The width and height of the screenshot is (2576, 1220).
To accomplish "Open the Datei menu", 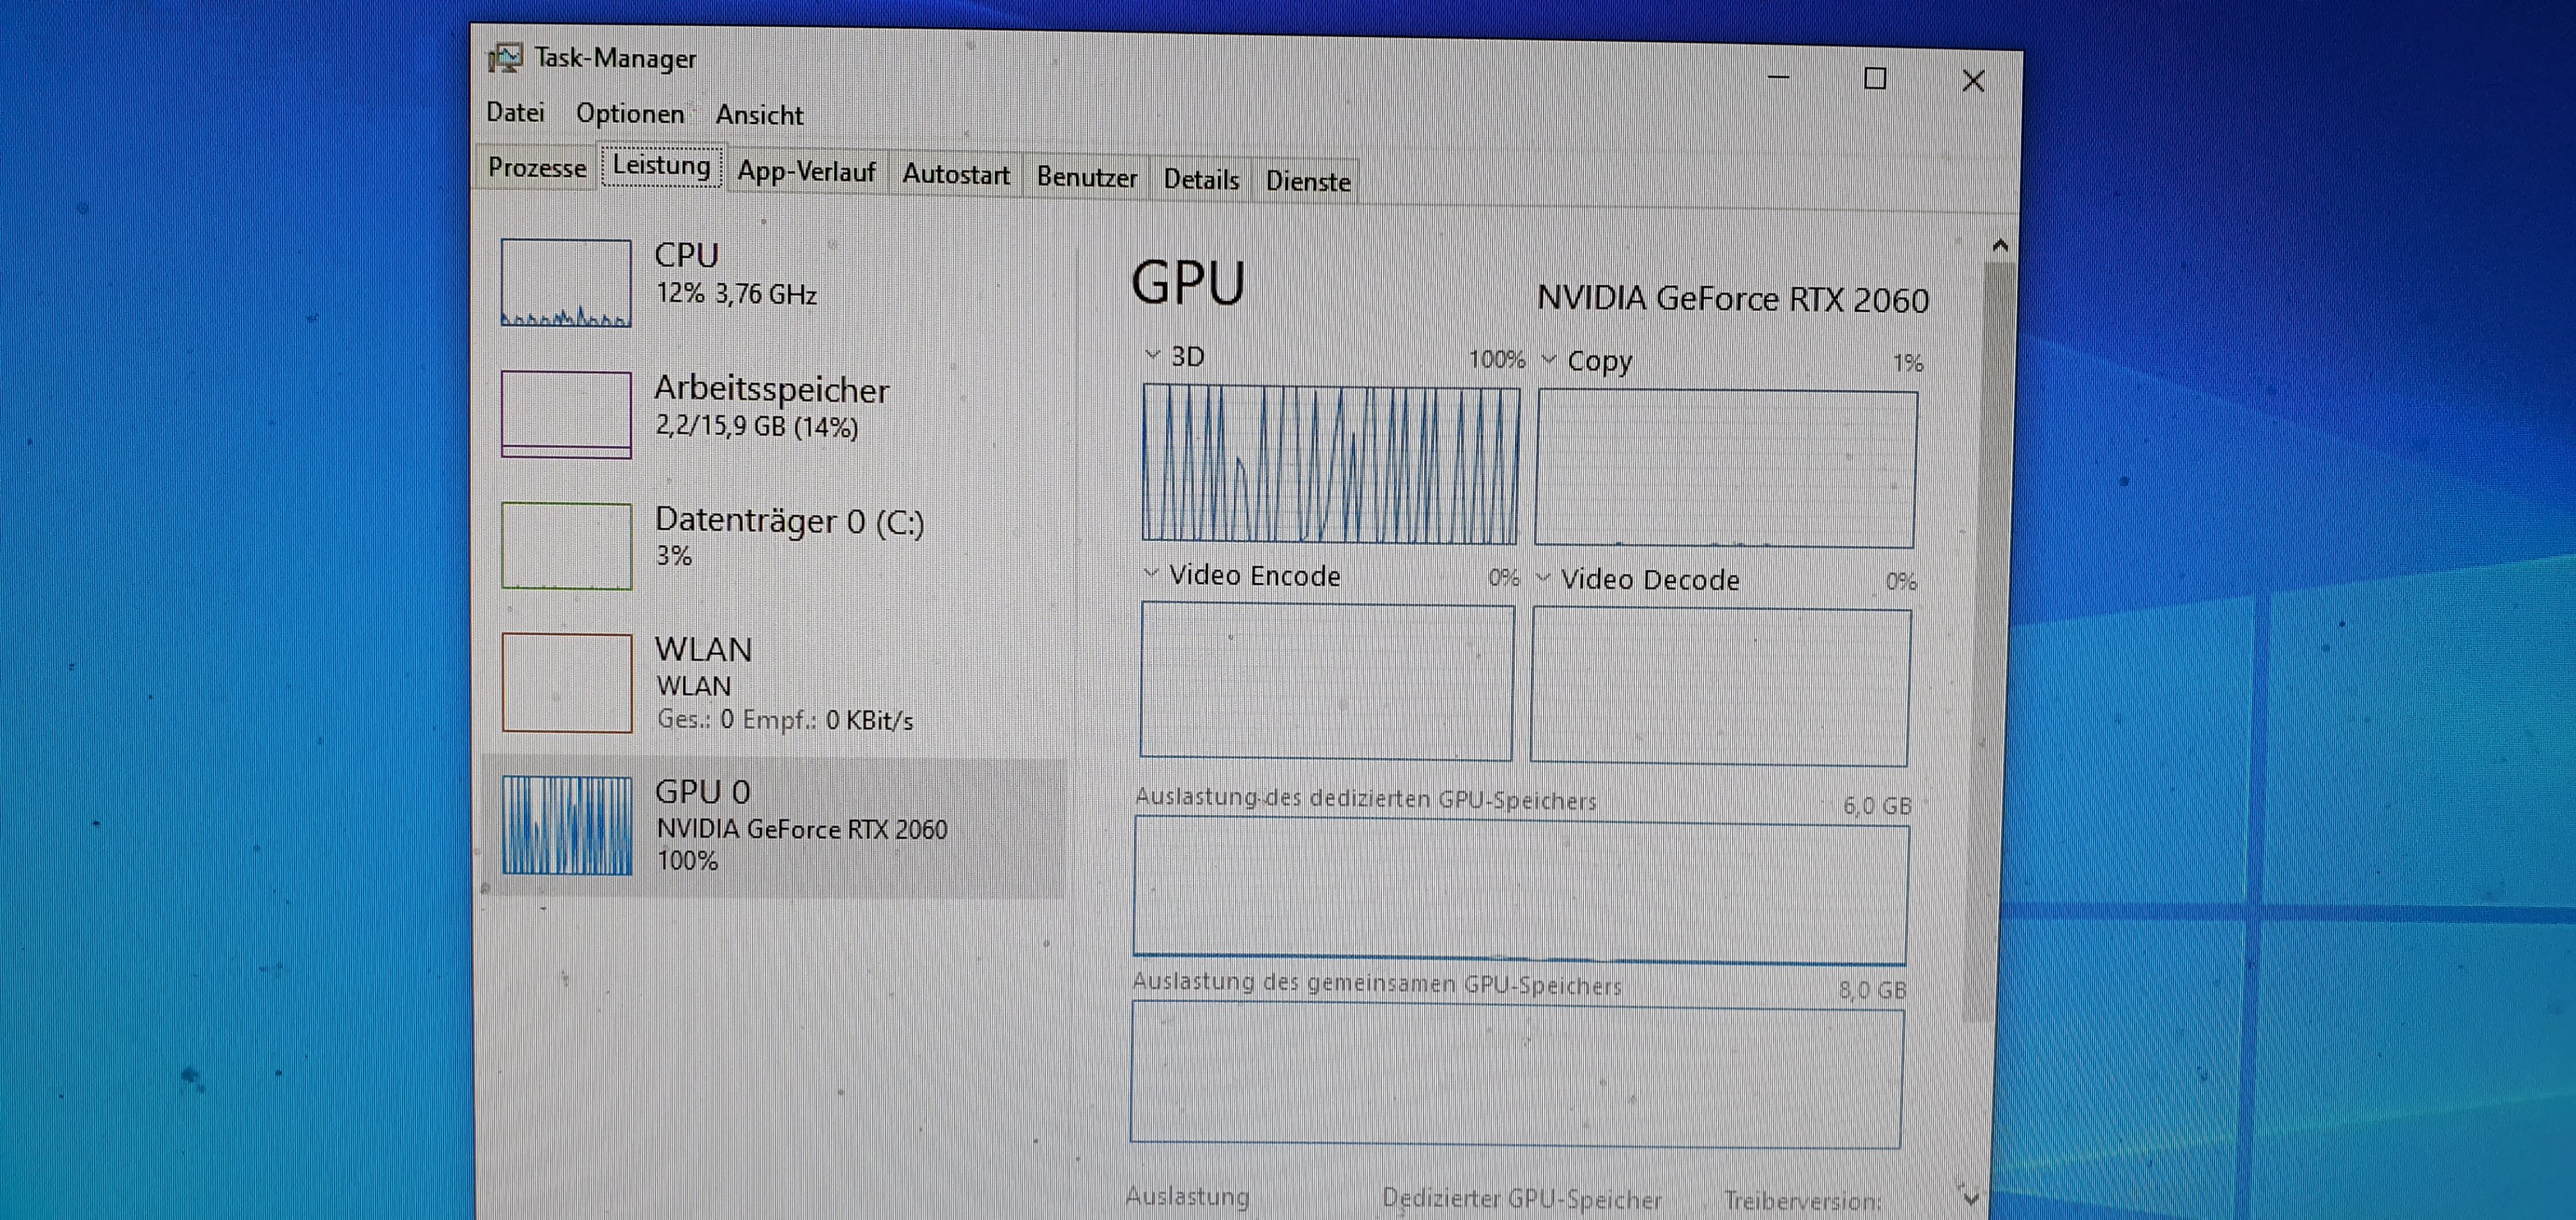I will click(515, 112).
